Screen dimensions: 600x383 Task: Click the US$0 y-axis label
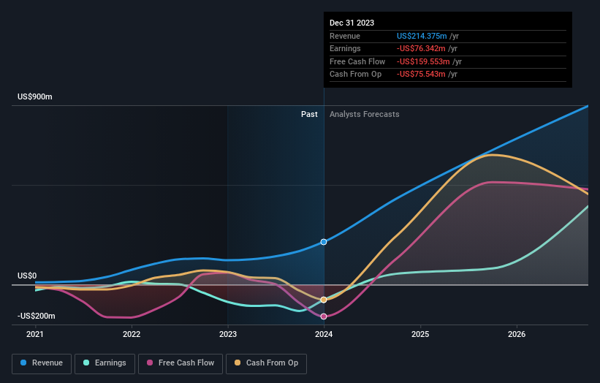(27, 276)
